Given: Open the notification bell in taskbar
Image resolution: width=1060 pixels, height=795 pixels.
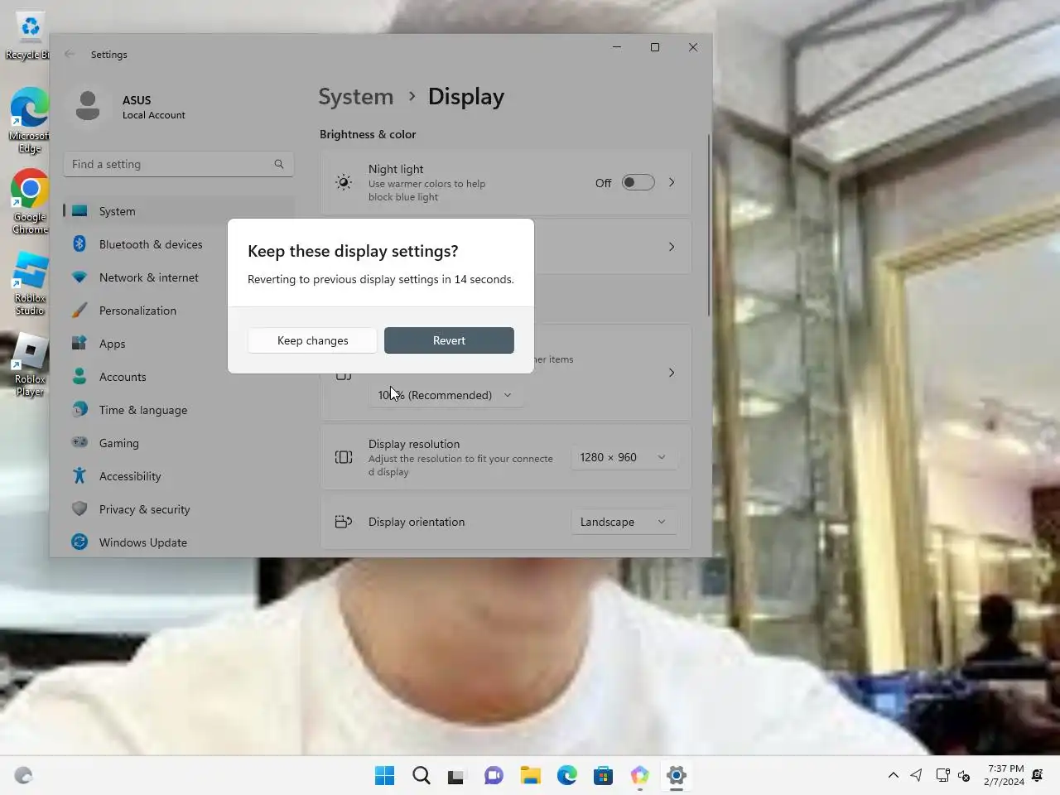Looking at the screenshot, I should tap(1038, 776).
